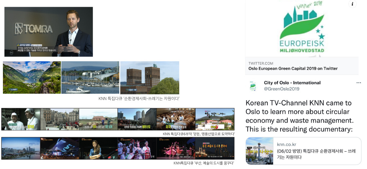Open the British pig farm field frame
The width and height of the screenshot is (367, 169).
click(98, 119)
